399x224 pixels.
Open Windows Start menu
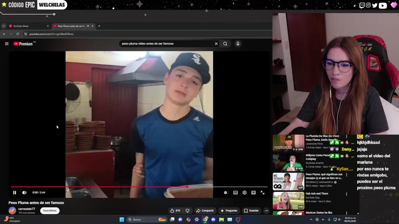point(122,220)
